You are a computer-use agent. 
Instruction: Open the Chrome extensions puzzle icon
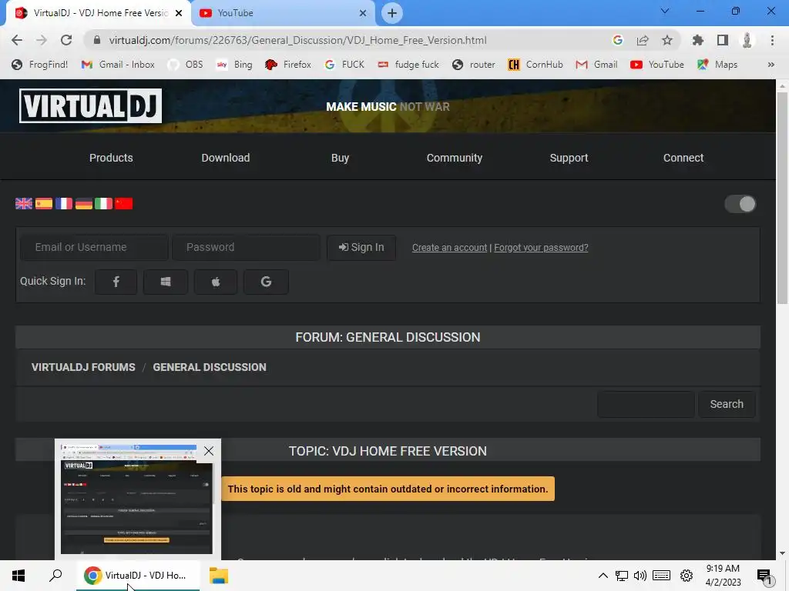pyautogui.click(x=697, y=40)
